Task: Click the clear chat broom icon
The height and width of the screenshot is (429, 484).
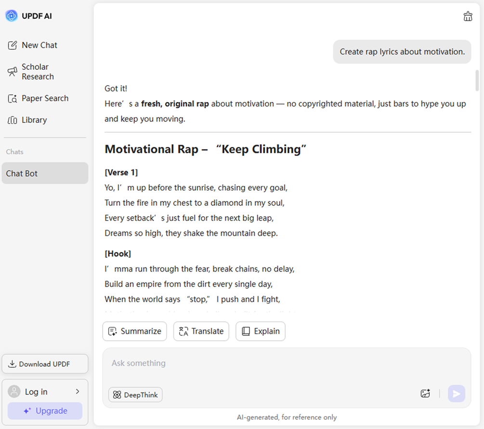Action: tap(468, 16)
